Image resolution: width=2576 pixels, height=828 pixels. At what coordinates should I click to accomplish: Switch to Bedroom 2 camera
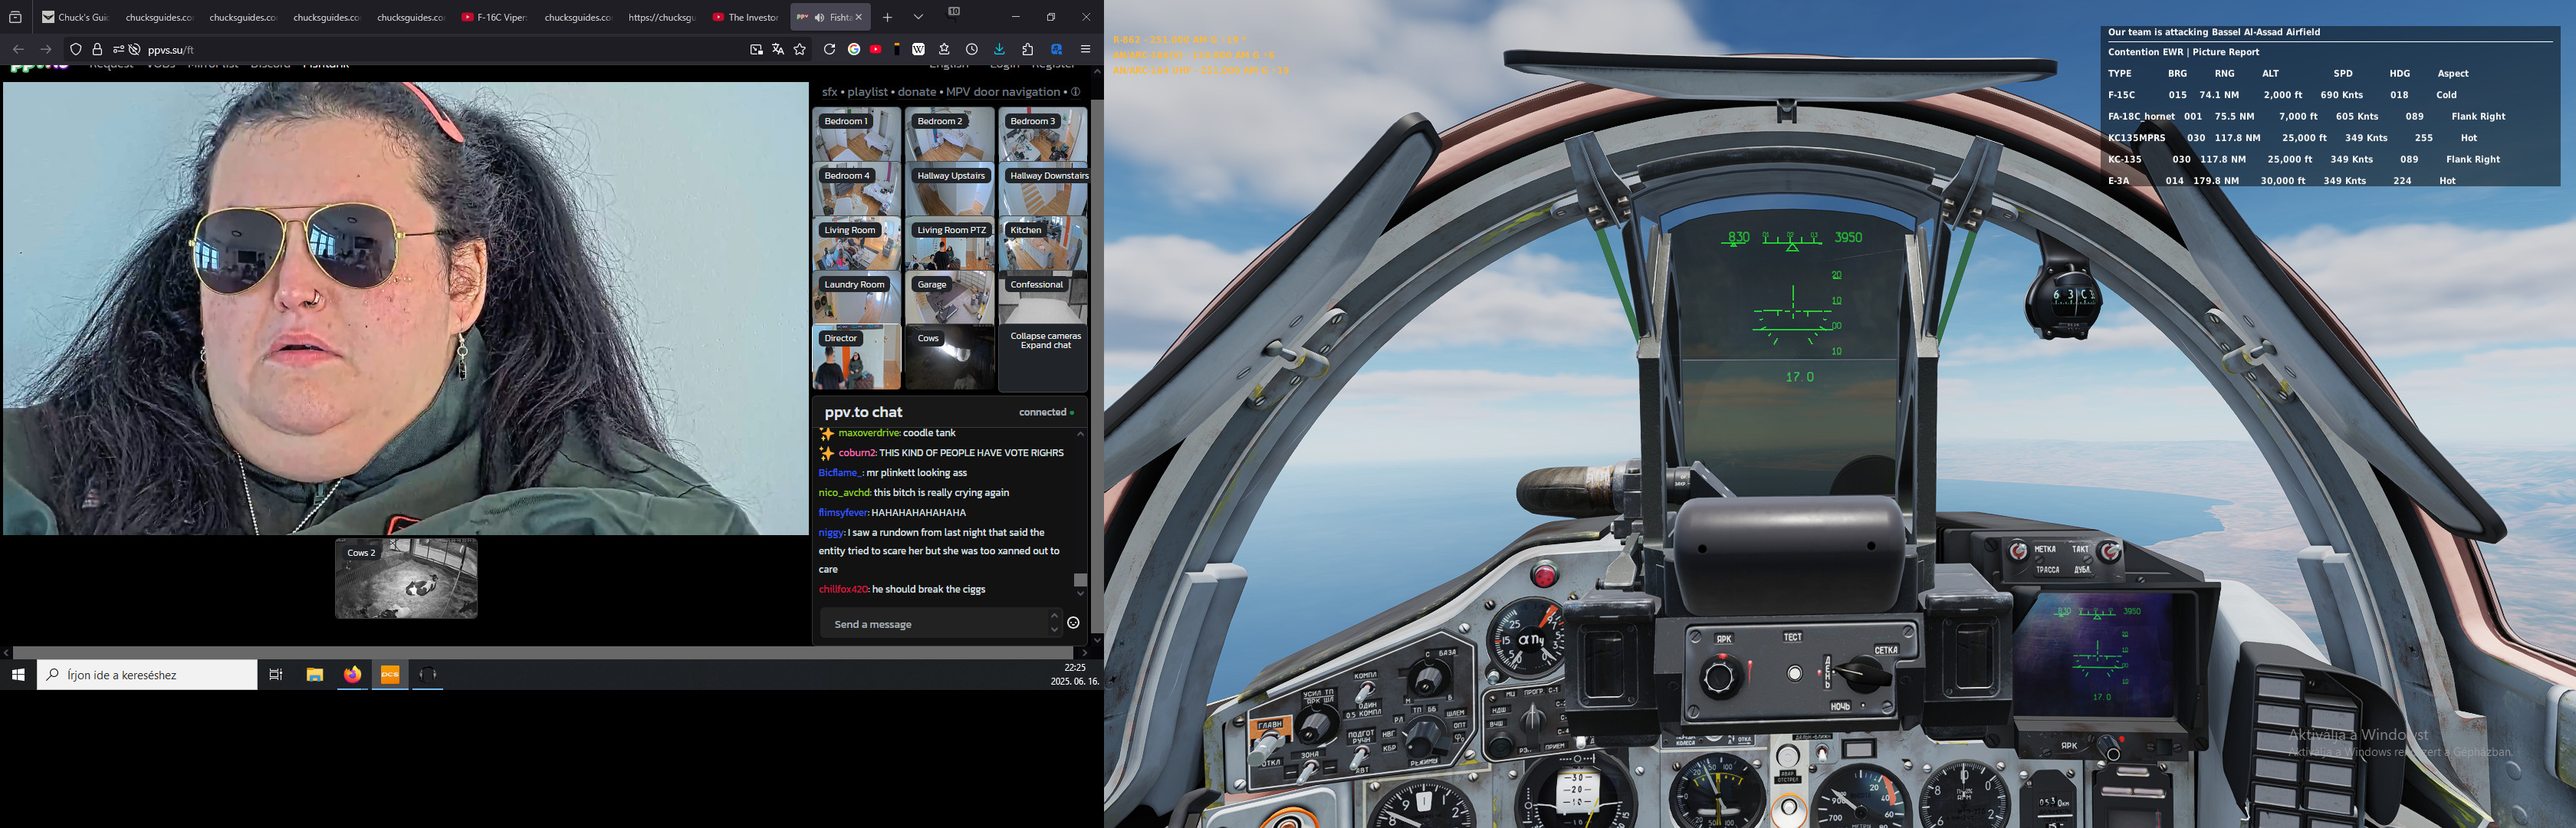950,136
